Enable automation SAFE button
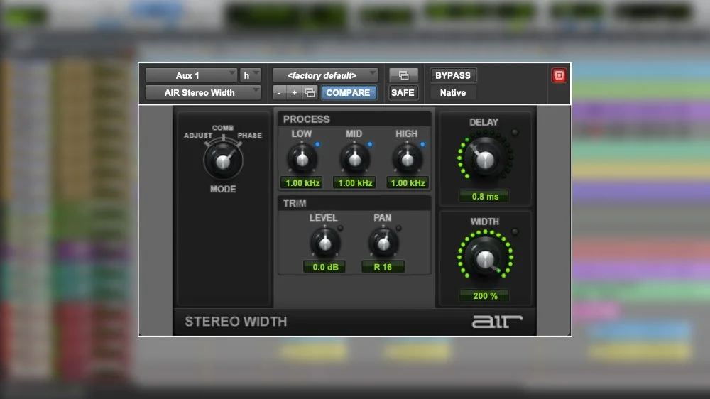The width and height of the screenshot is (710, 399). click(403, 92)
